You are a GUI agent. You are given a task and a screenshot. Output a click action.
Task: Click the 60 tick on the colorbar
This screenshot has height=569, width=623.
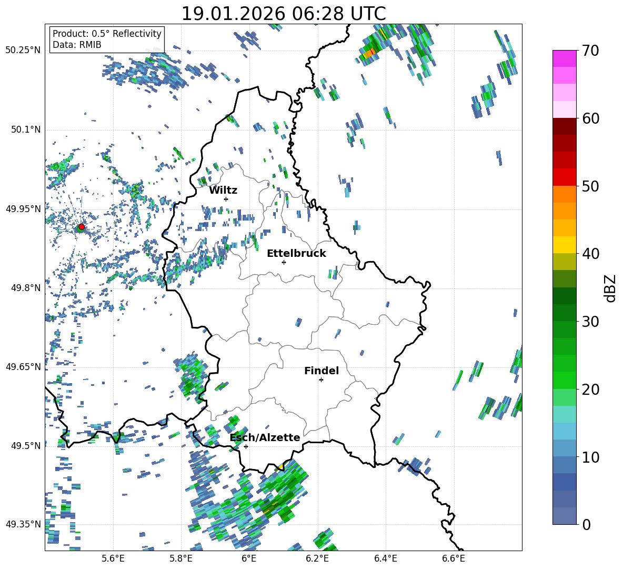(x=590, y=118)
